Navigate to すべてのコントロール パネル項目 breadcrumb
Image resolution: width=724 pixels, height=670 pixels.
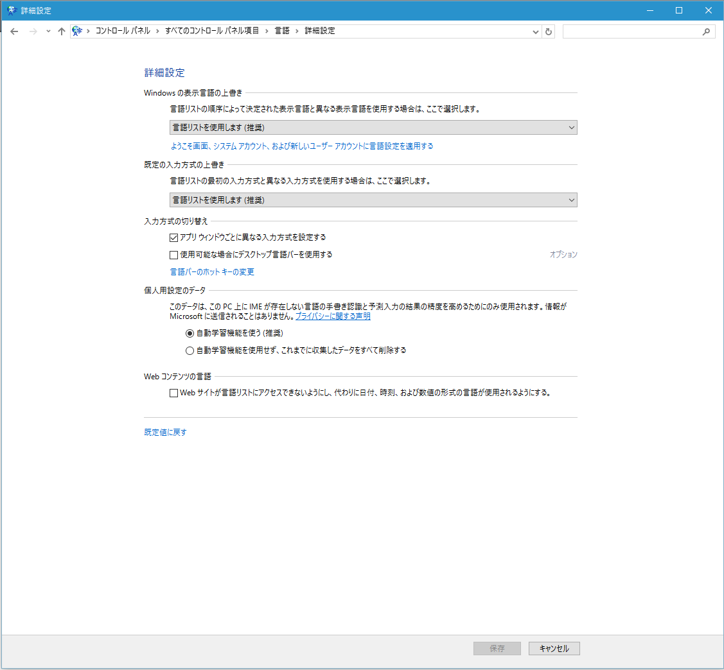[212, 31]
